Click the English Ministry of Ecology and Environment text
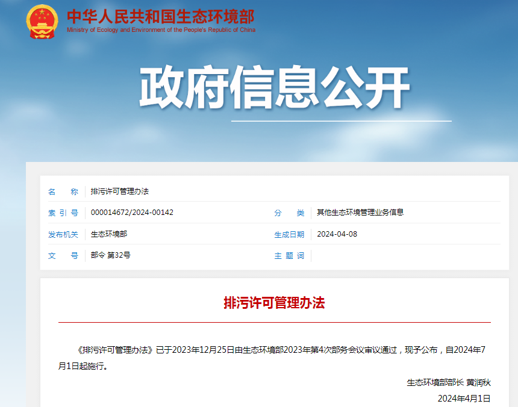 [x=161, y=30]
